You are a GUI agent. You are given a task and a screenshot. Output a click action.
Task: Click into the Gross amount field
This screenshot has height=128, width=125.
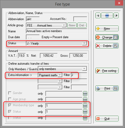pos(78,56)
